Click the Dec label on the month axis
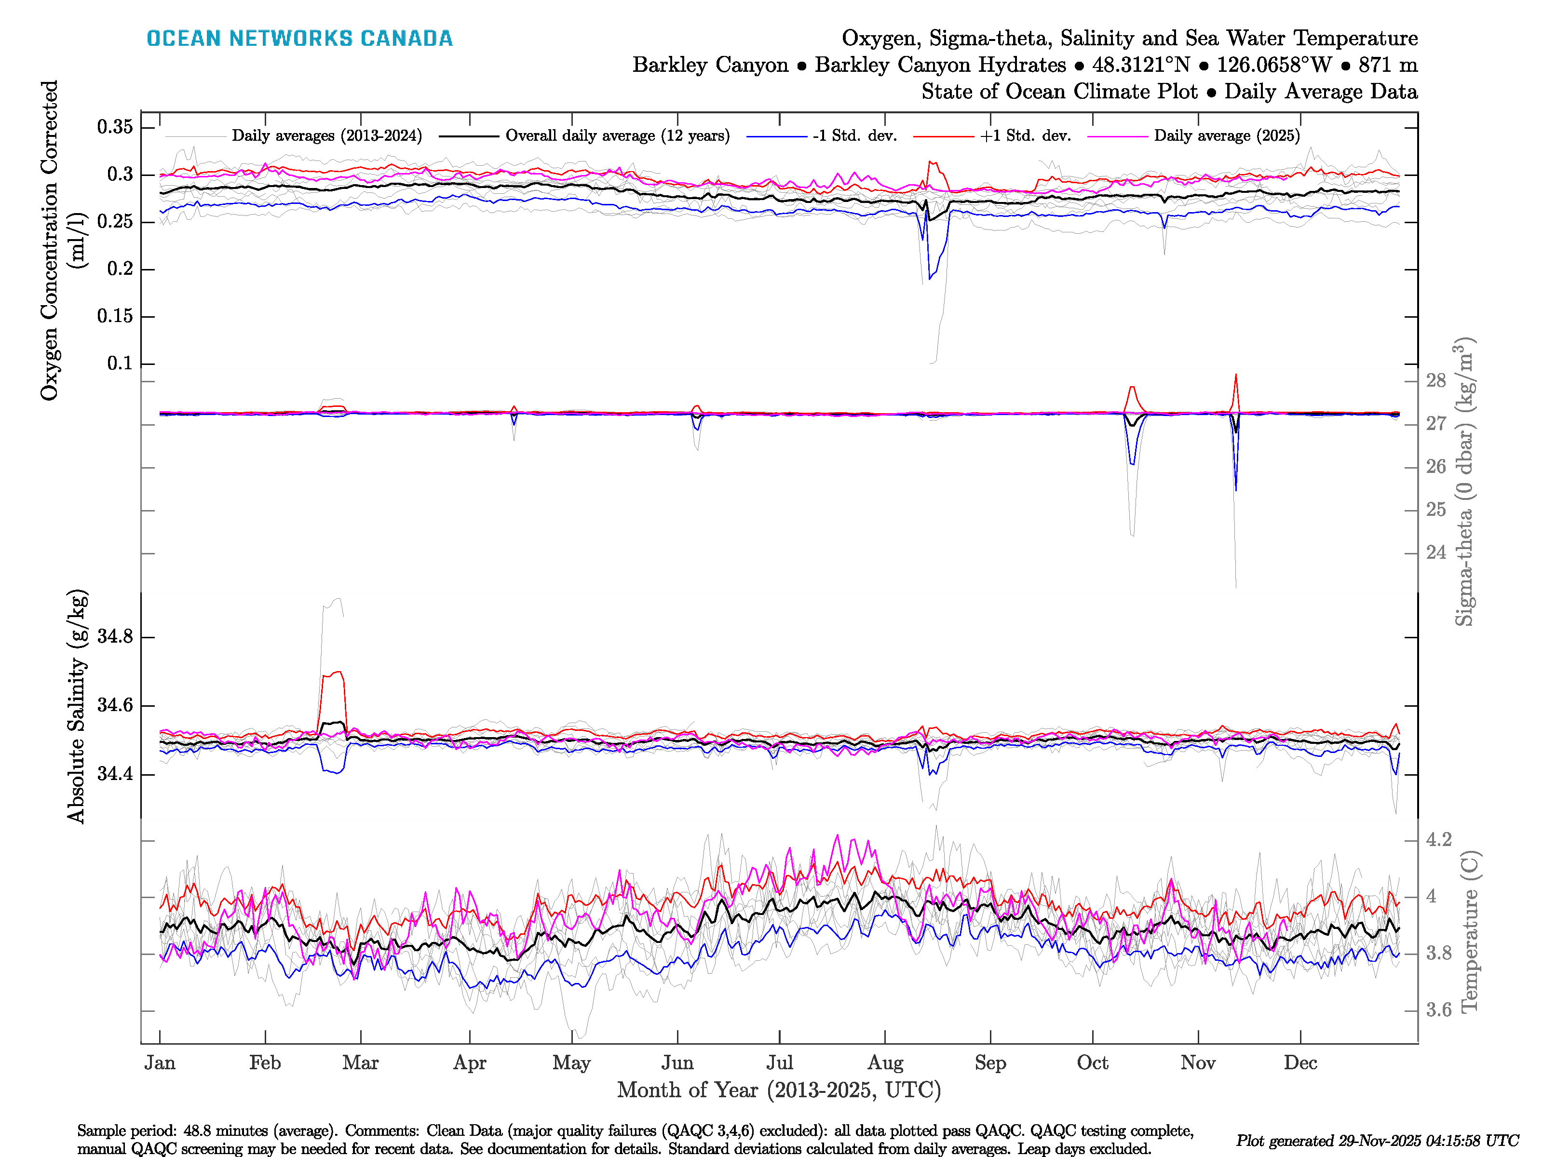This screenshot has width=1543, height=1157. click(1300, 1063)
